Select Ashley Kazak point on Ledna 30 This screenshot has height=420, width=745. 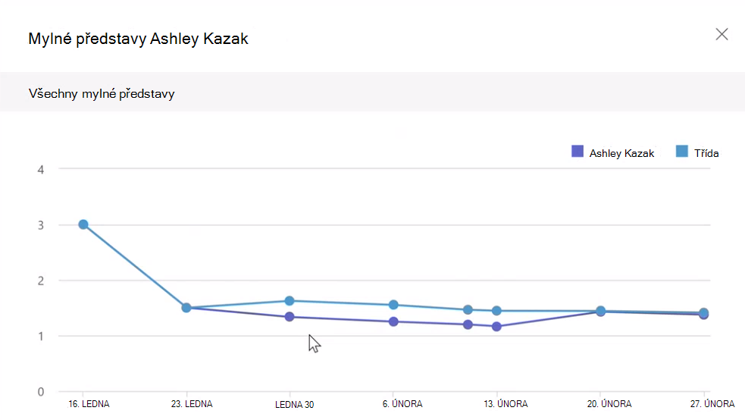tap(290, 317)
